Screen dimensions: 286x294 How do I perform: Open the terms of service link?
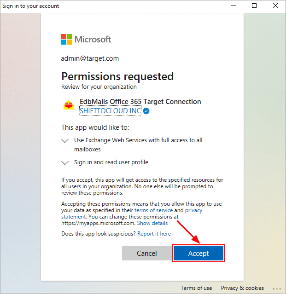tap(153, 210)
